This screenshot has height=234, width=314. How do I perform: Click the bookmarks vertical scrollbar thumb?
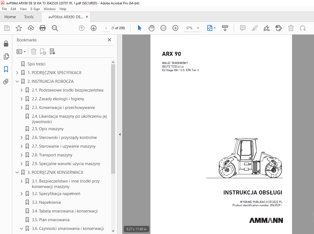coord(113,119)
